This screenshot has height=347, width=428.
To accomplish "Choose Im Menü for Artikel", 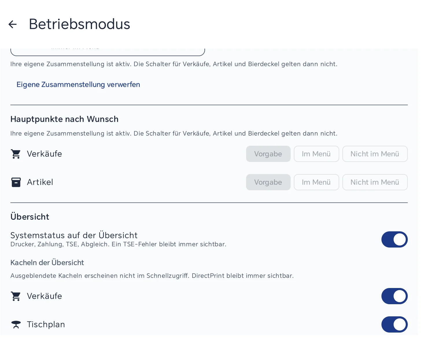I will pos(316,182).
